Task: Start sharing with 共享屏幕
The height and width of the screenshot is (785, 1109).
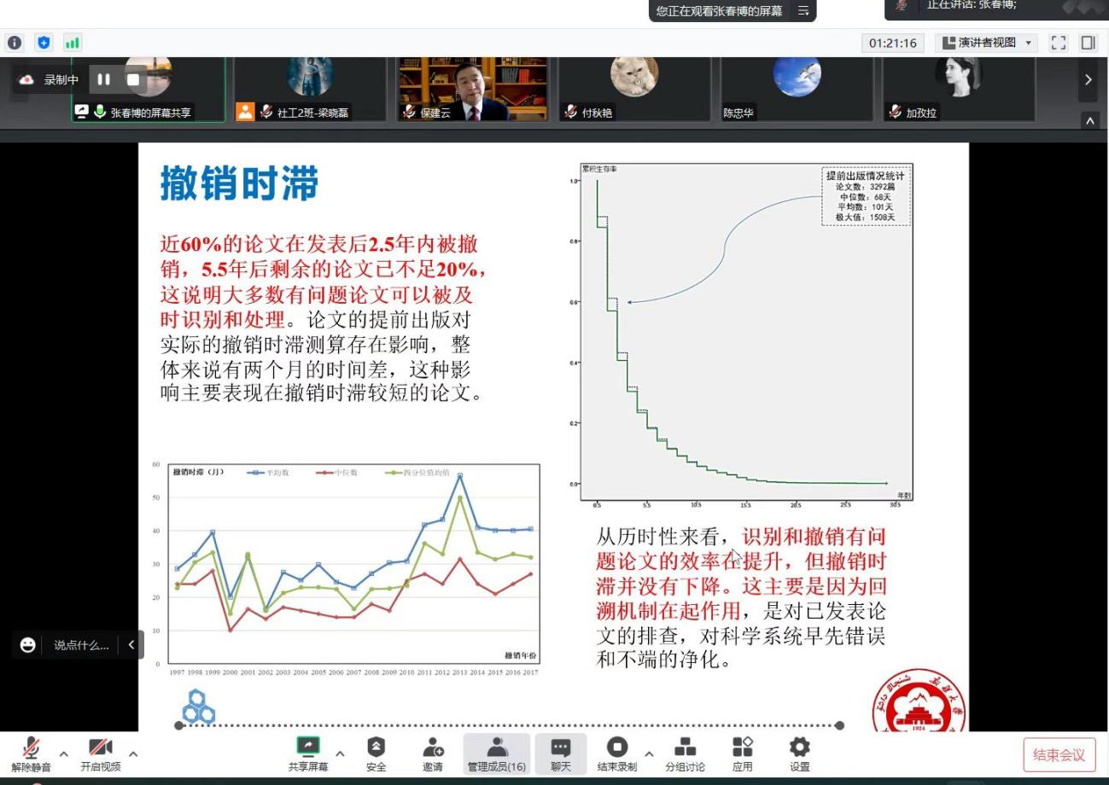Action: [307, 754]
